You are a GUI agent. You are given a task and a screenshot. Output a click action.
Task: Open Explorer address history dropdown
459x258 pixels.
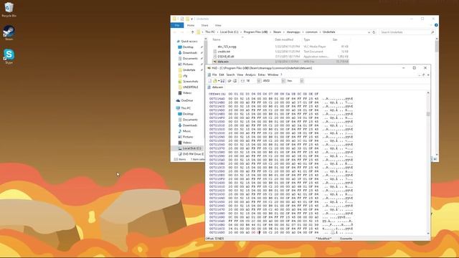369,32
